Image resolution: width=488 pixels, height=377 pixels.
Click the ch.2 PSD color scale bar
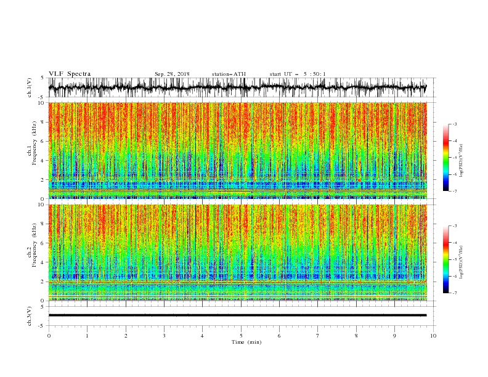(445, 259)
